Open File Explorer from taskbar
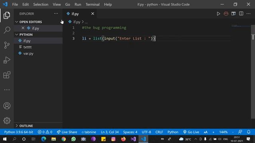The height and width of the screenshot is (143, 255). (x=53, y=139)
